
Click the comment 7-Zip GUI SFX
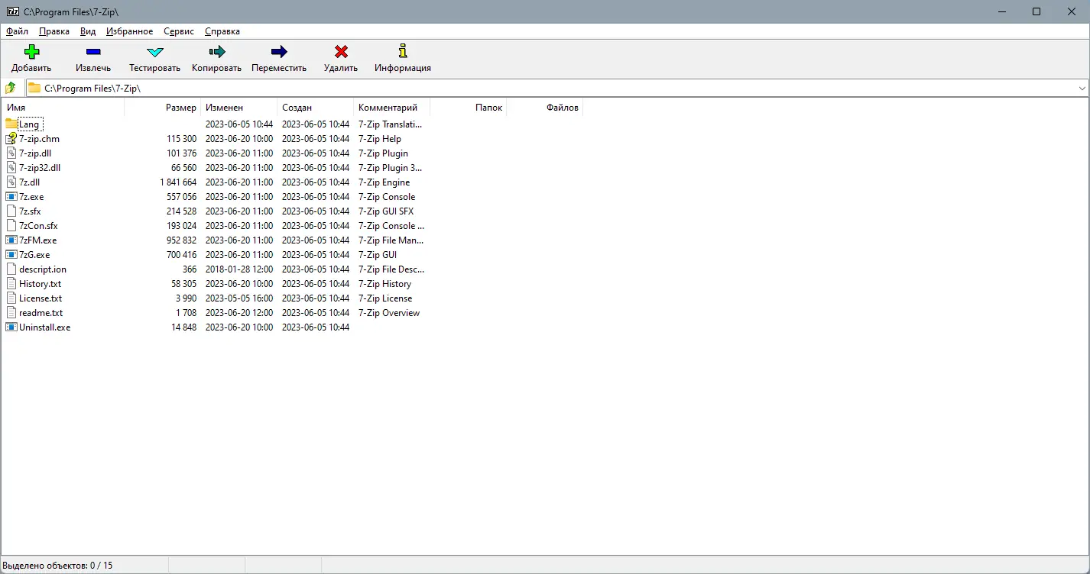click(x=386, y=211)
